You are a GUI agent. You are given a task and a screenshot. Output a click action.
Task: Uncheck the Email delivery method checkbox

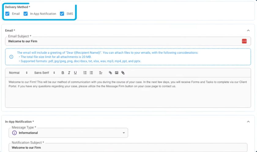7,13
